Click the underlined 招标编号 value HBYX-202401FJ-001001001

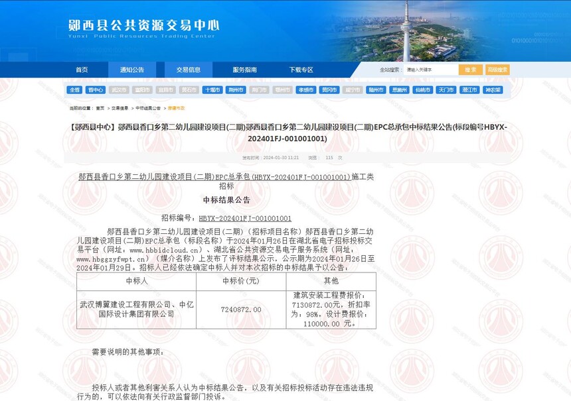coord(245,219)
